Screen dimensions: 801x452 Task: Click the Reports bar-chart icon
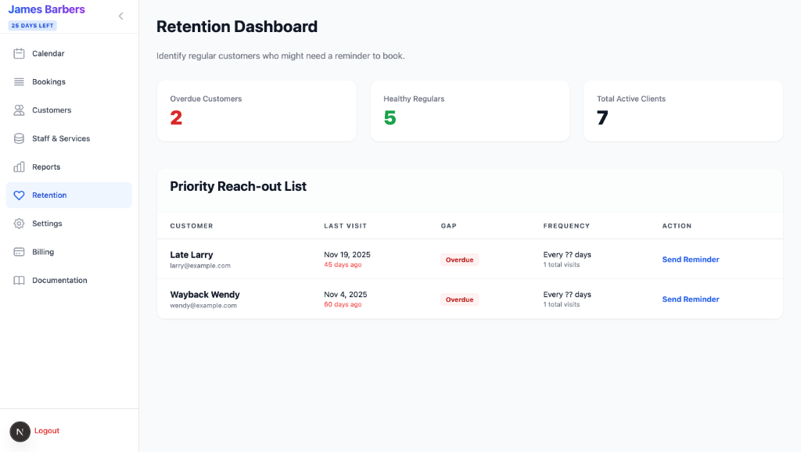pos(19,167)
